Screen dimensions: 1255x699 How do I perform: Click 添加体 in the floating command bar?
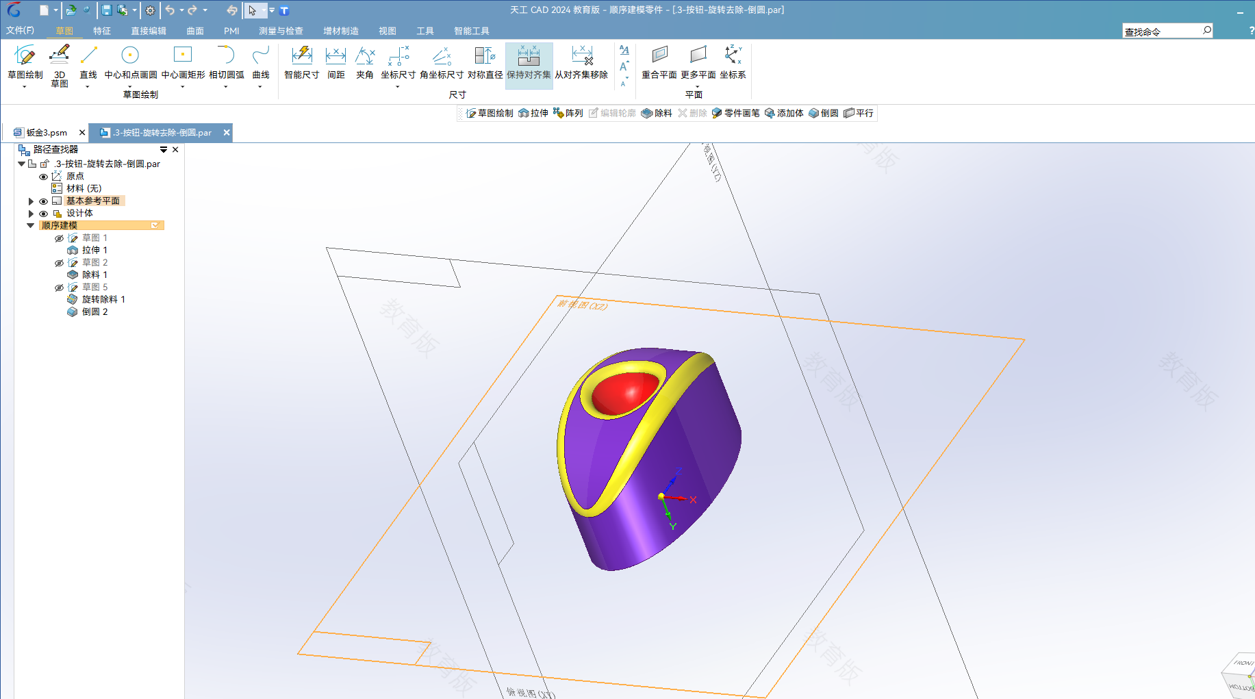coord(784,113)
